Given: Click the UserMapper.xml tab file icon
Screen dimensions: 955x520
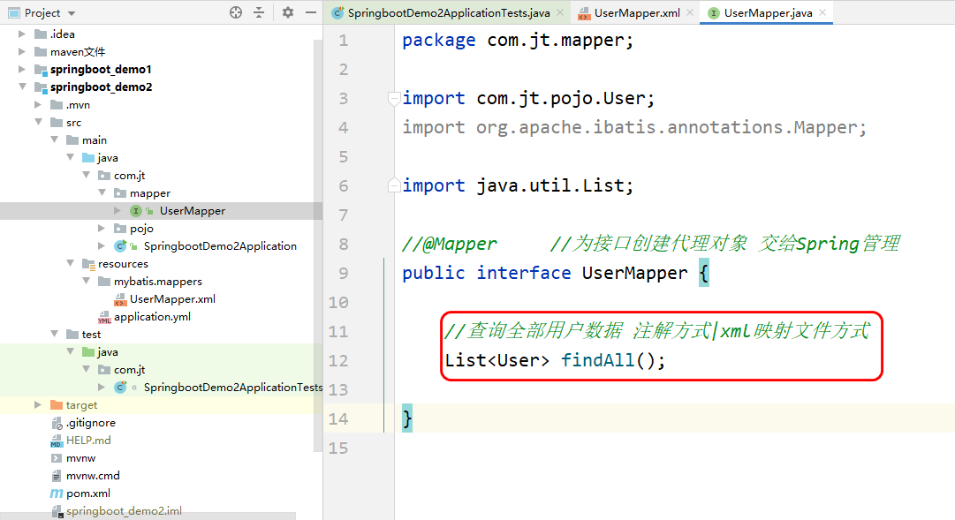Looking at the screenshot, I should [x=583, y=13].
